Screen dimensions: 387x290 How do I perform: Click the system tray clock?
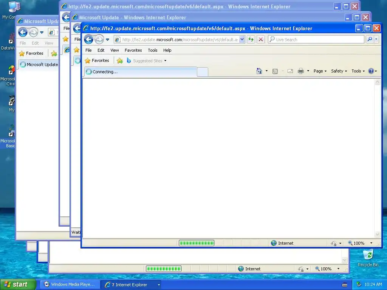click(373, 285)
